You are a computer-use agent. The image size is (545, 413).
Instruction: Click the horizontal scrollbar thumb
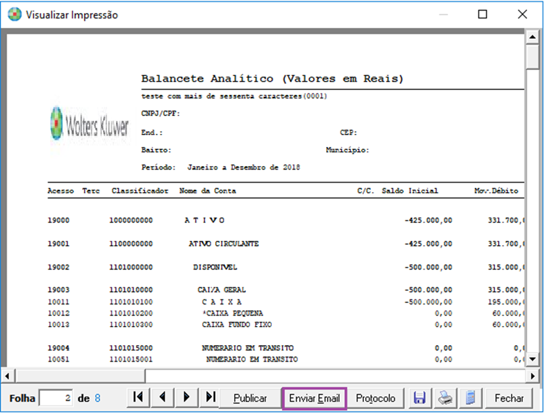click(x=80, y=376)
